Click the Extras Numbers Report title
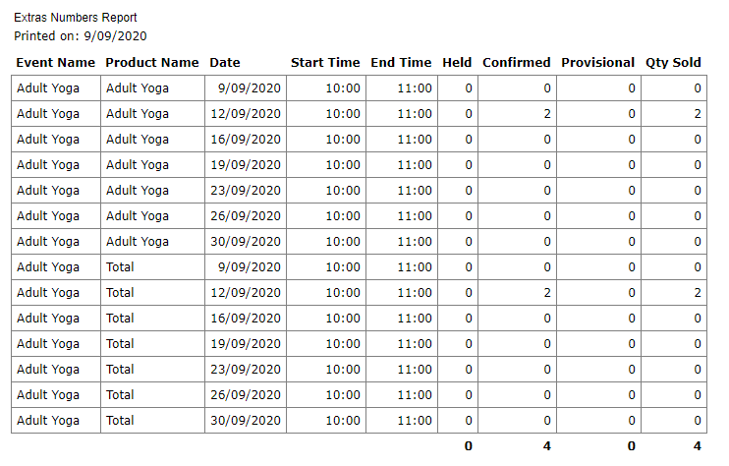This screenshot has width=729, height=466. (x=76, y=18)
